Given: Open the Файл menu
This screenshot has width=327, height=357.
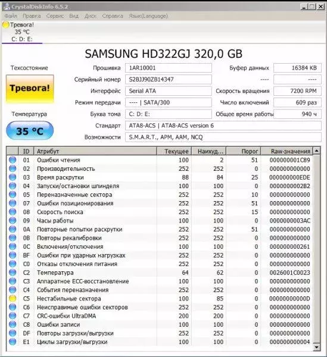Looking at the screenshot, I should (x=11, y=16).
